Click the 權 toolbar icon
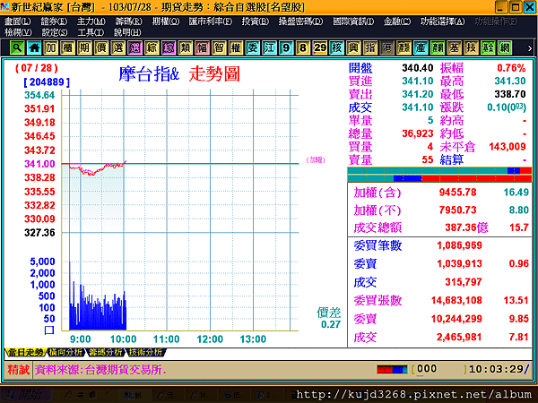 point(236,47)
